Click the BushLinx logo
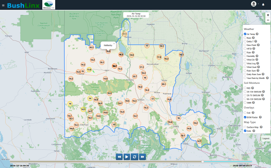This screenshot has width=271, height=168. [x=23, y=5]
